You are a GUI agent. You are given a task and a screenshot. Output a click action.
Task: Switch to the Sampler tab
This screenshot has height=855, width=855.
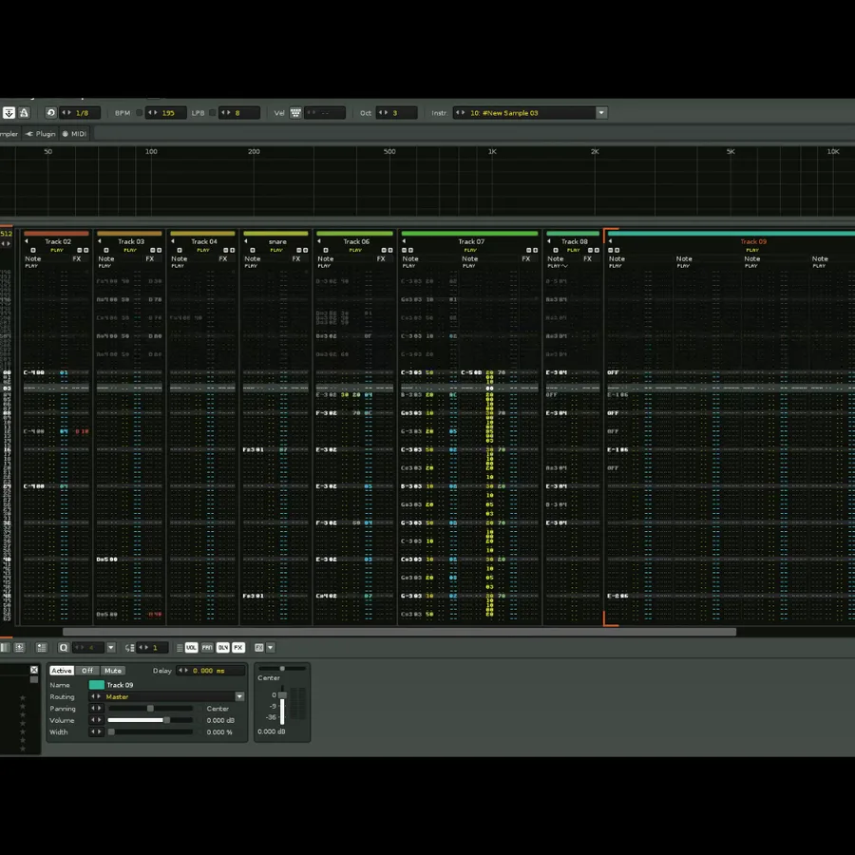pyautogui.click(x=9, y=134)
